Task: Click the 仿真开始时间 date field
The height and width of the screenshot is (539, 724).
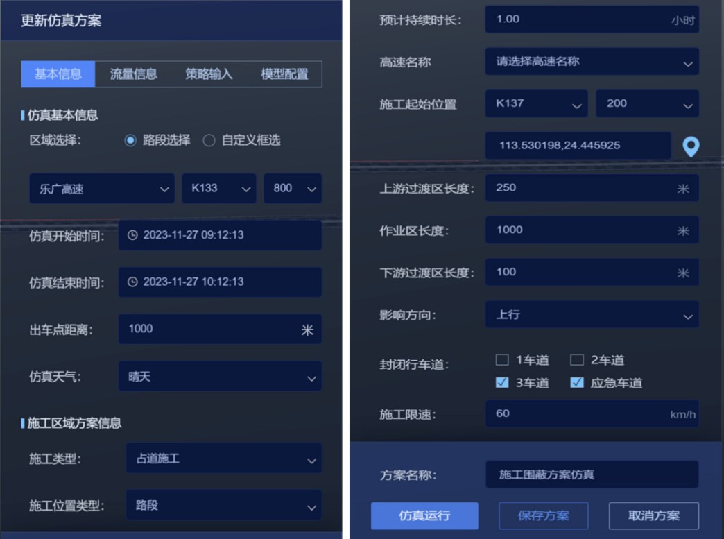Action: pos(220,235)
